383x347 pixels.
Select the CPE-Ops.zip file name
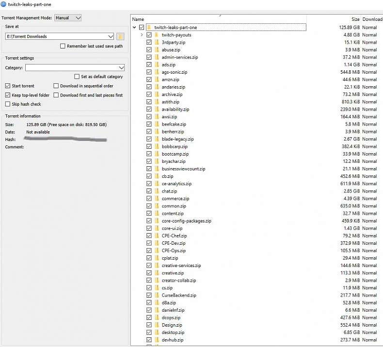174,251
